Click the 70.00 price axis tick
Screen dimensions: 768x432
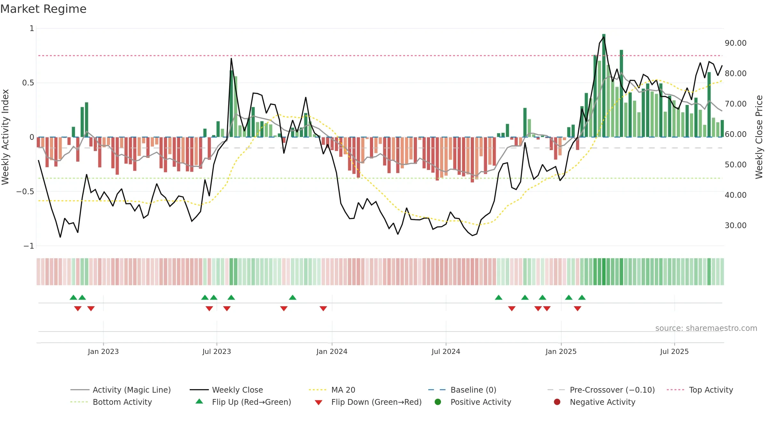(736, 104)
